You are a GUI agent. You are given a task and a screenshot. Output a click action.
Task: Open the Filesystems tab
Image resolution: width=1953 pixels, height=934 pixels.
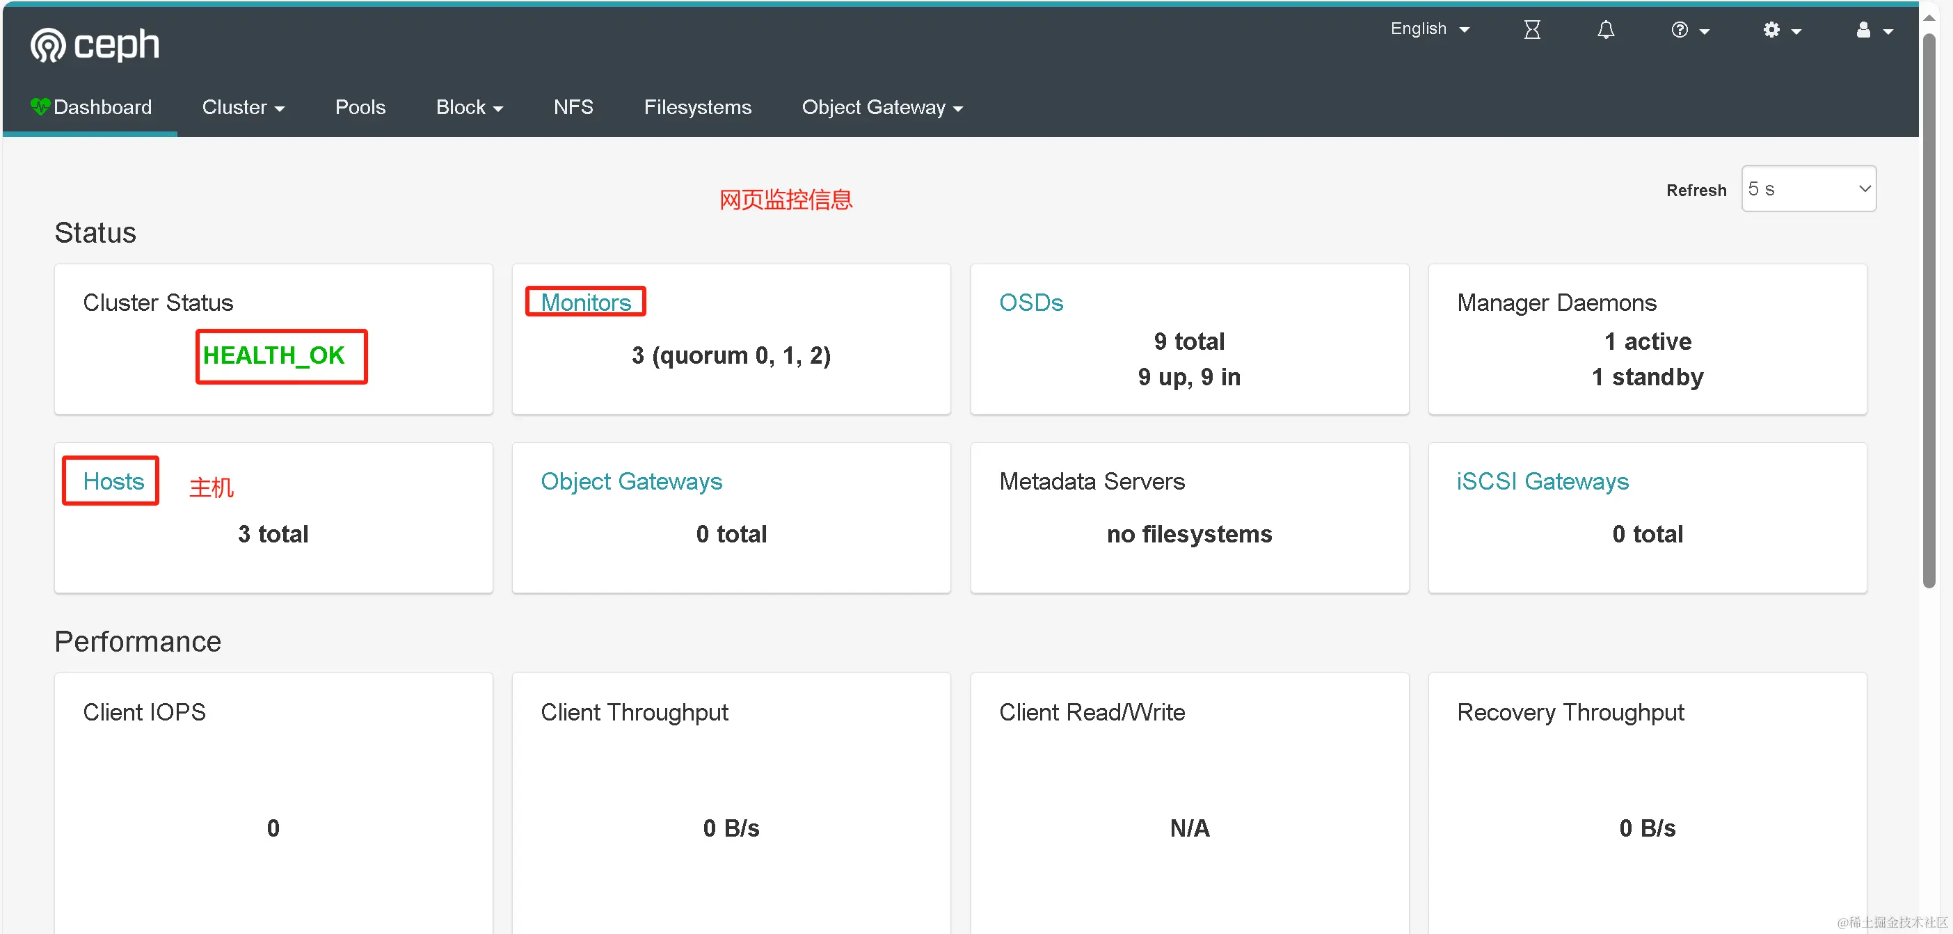coord(697,108)
